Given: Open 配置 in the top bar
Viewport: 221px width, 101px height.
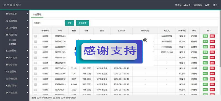Looking at the screenshot, I should coord(207,5).
